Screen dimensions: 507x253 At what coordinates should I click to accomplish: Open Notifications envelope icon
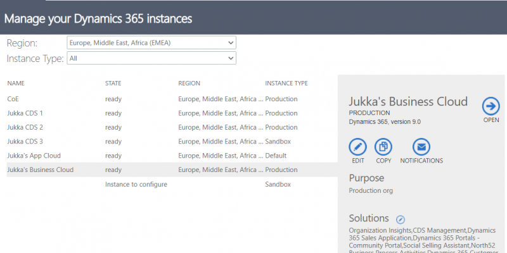pos(421,147)
